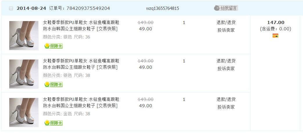This screenshot has height=133, width=303.
Task: Open shoe thumbnail for gold size 38 item
Action: point(24,112)
